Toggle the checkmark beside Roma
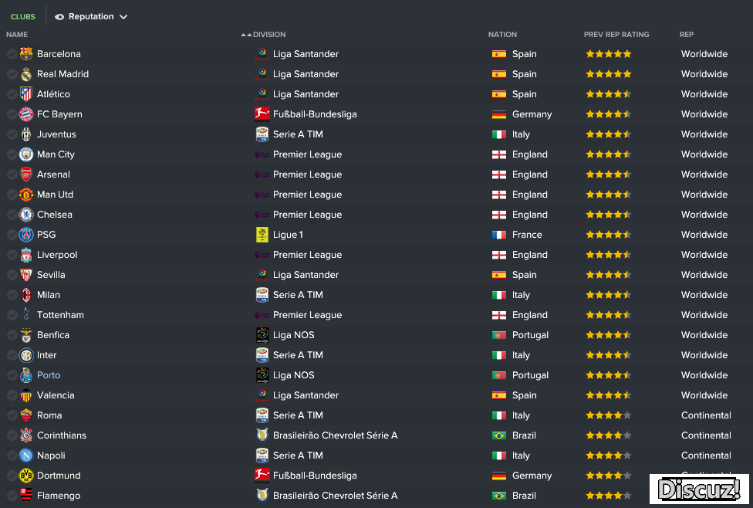Viewport: 753px width, 508px height. tap(12, 415)
